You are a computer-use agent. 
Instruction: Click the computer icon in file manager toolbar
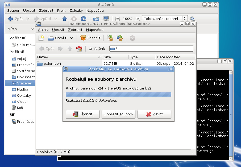tap(106, 18)
